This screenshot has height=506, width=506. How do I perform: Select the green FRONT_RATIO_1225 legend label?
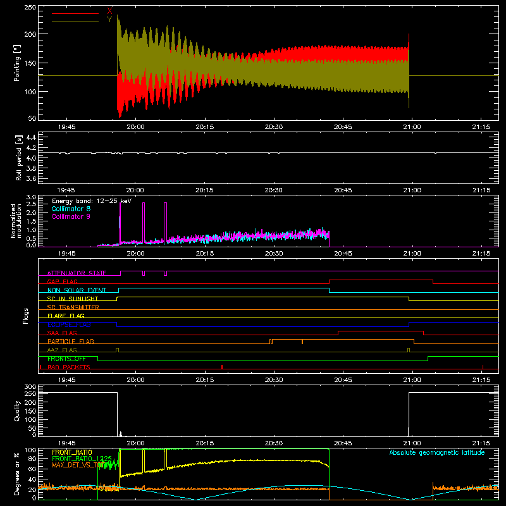click(x=82, y=459)
